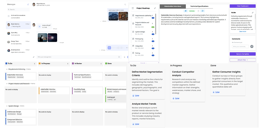
Task: Click the Save & Complete button
Action: coord(242,54)
